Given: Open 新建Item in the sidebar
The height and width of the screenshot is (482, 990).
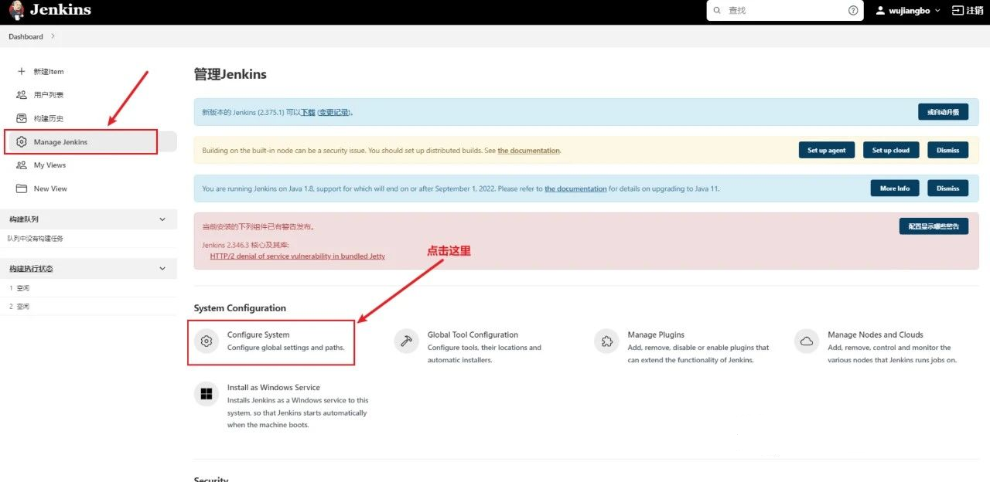Looking at the screenshot, I should 49,71.
